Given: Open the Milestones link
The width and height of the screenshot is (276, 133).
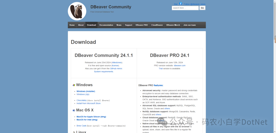Looking at the screenshot, I should coord(117,62).
